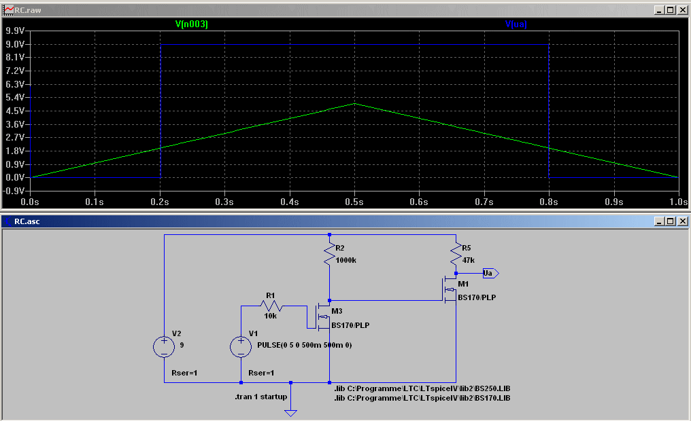The image size is (691, 421).
Task: Maximize the RC.asc schematic window
Action: [x=671, y=221]
